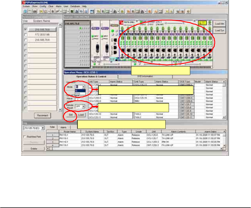Click the first toolbar icon on the far left

click(25, 11)
